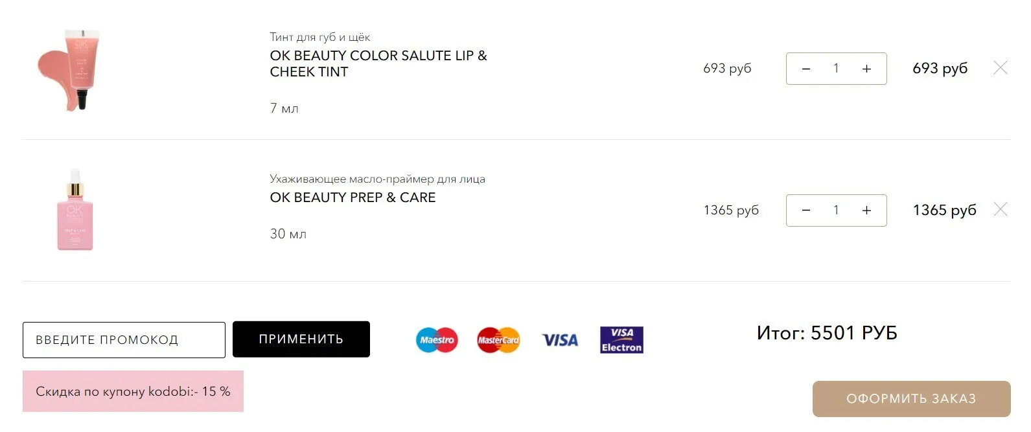Remove OK Beauty Prep & Care item
1031x432 pixels.
(1000, 209)
